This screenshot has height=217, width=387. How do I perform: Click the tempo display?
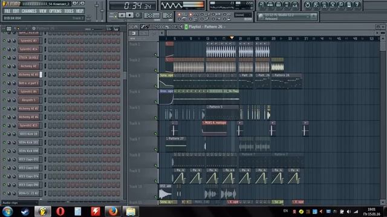tap(152, 16)
